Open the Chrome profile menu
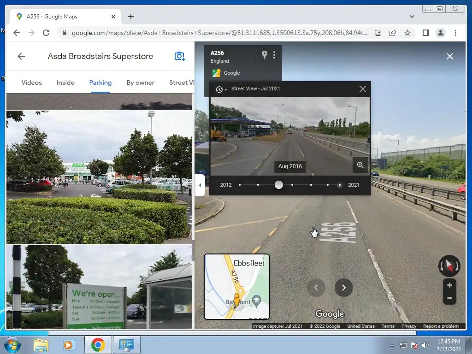 (x=440, y=33)
